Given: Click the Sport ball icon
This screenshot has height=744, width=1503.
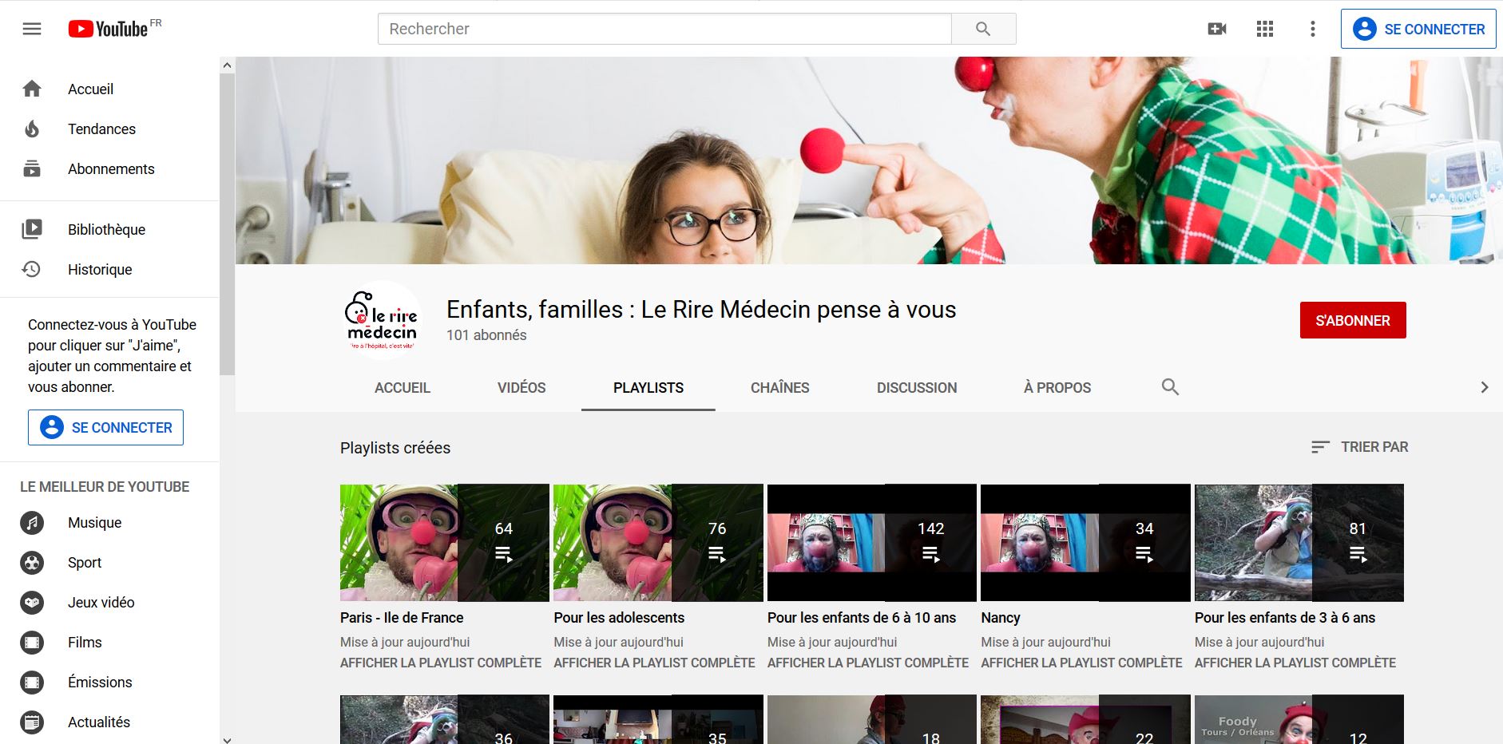Looking at the screenshot, I should [32, 563].
